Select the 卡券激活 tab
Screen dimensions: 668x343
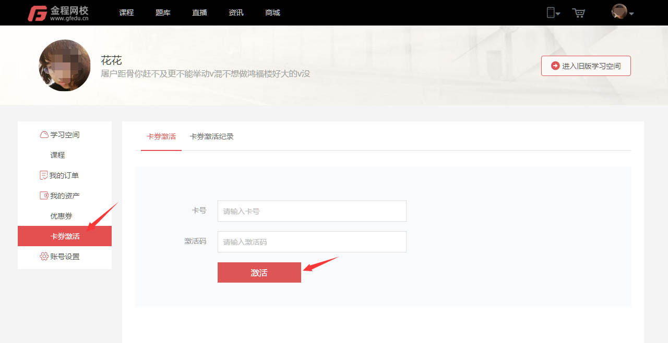click(x=161, y=136)
